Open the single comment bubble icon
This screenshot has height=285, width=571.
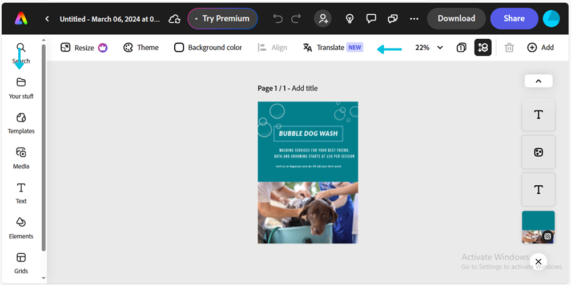point(371,19)
